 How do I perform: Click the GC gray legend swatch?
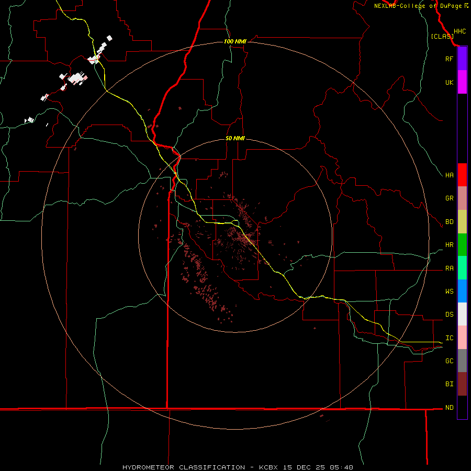point(462,361)
